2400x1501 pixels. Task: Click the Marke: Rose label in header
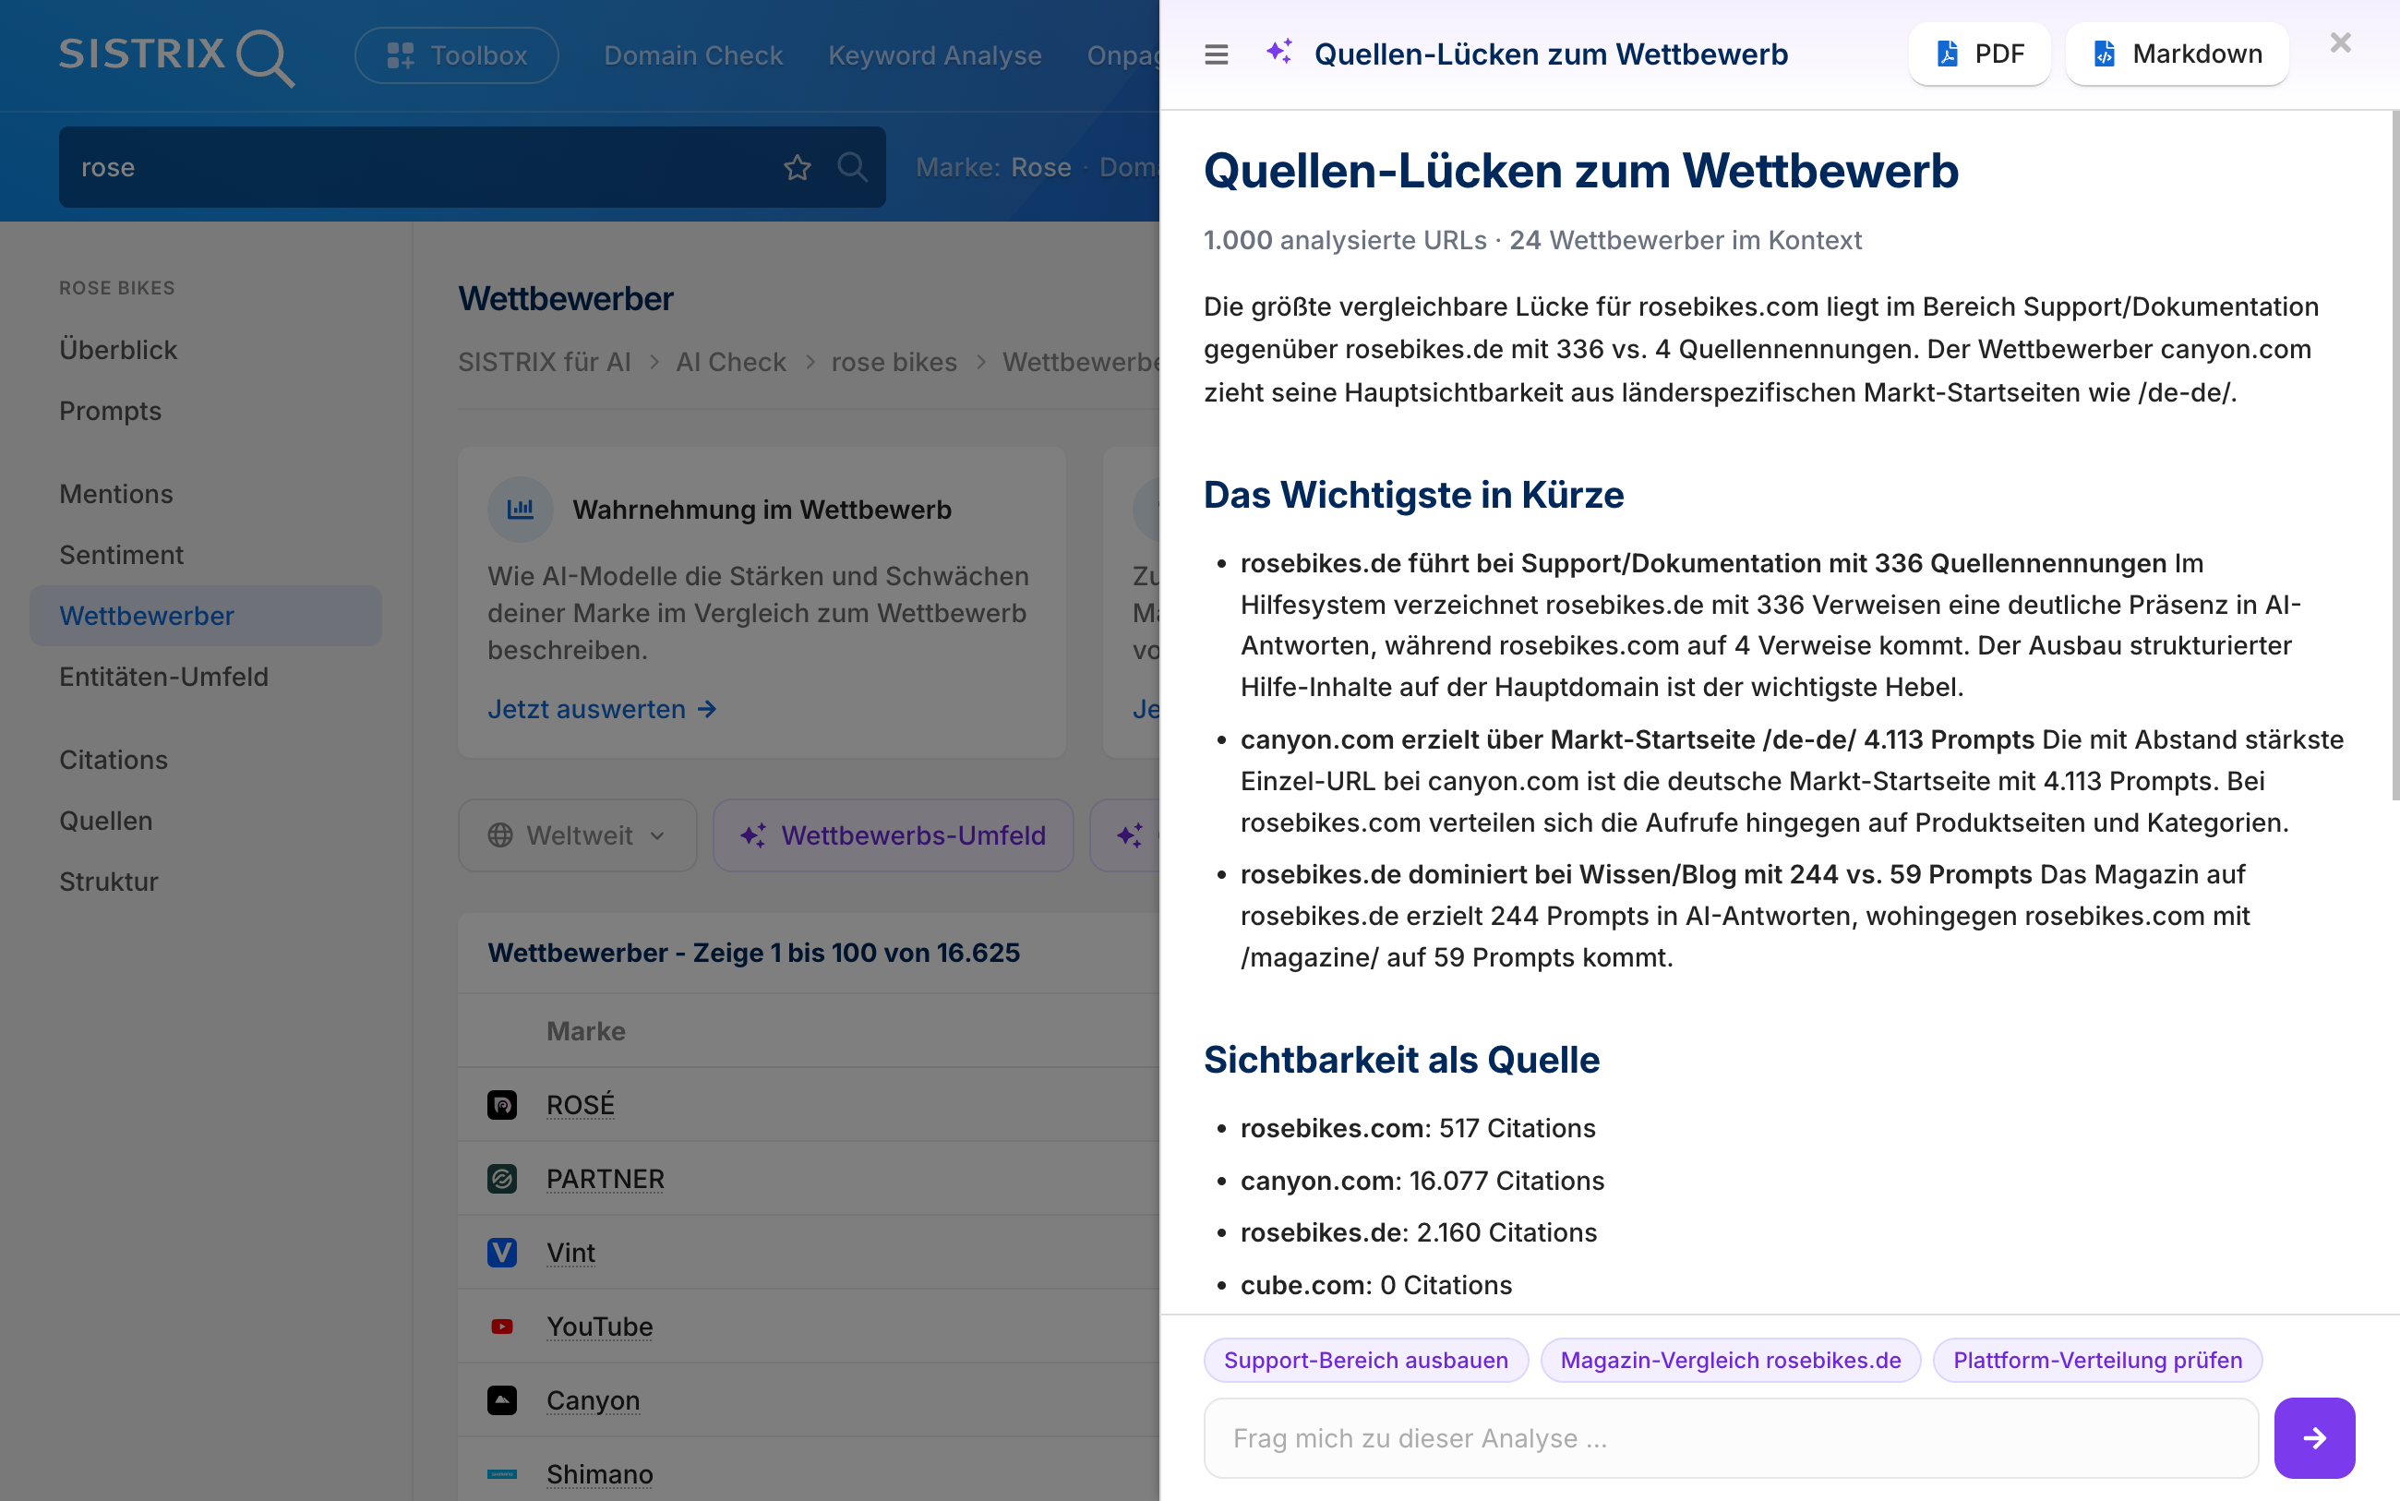pos(992,167)
